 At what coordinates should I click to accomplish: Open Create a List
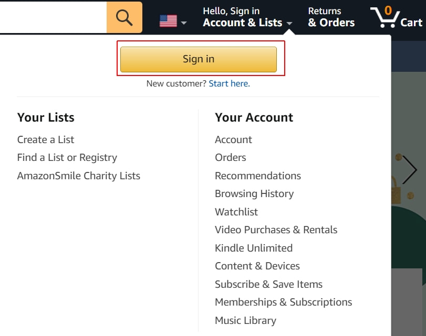(x=45, y=139)
